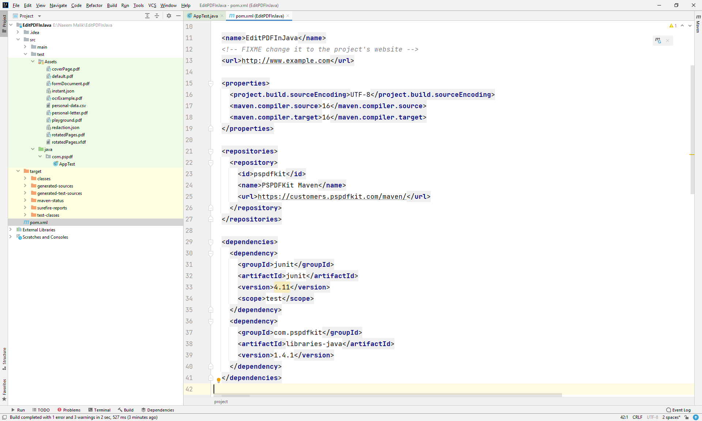Collapse the Assets folder
This screenshot has height=421, width=702.
coord(33,61)
